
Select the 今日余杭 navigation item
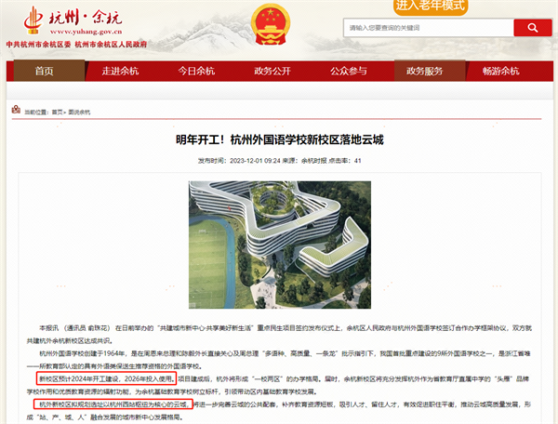196,71
